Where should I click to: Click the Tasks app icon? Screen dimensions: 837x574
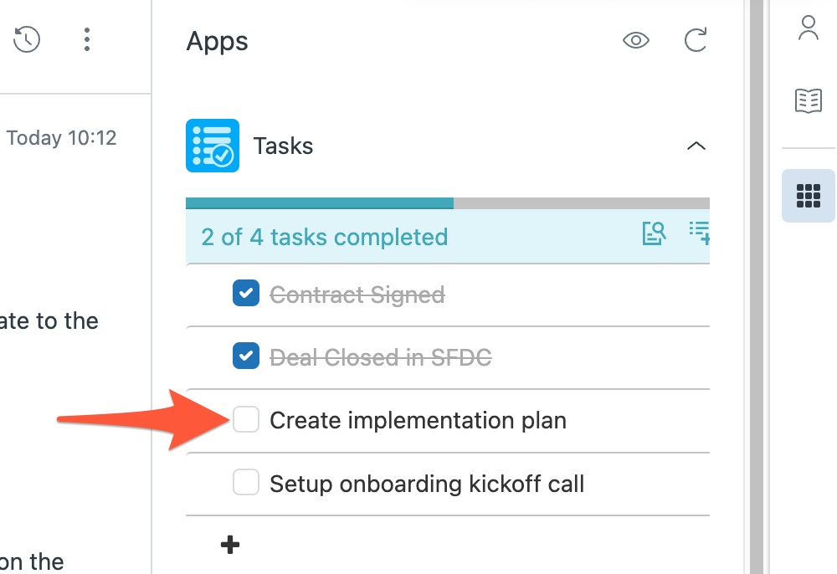pos(213,146)
